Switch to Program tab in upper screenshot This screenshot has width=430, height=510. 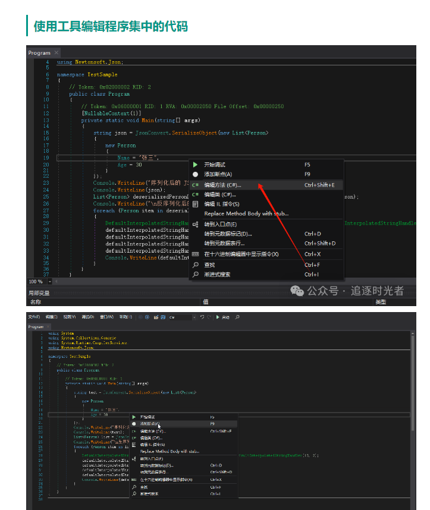point(39,53)
